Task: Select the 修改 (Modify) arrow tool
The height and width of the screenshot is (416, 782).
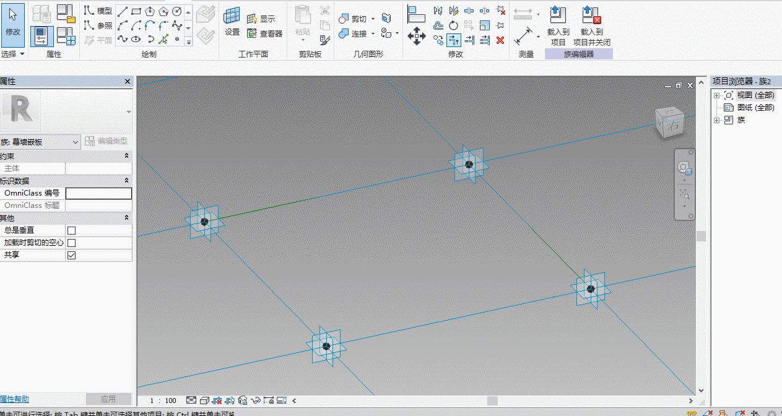Action: pos(13,25)
